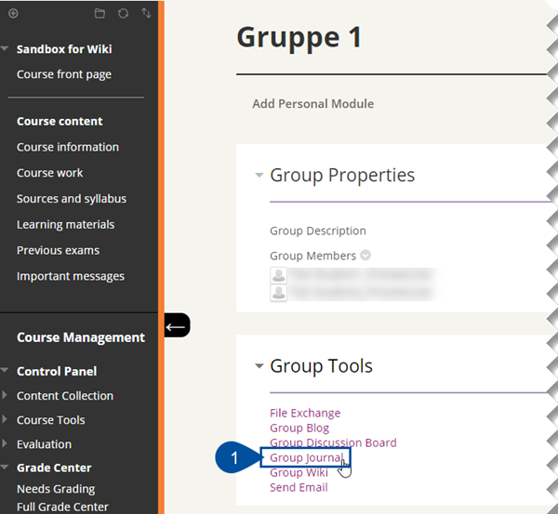This screenshot has width=558, height=514.
Task: Click Evaluation label
Action: coord(44,444)
